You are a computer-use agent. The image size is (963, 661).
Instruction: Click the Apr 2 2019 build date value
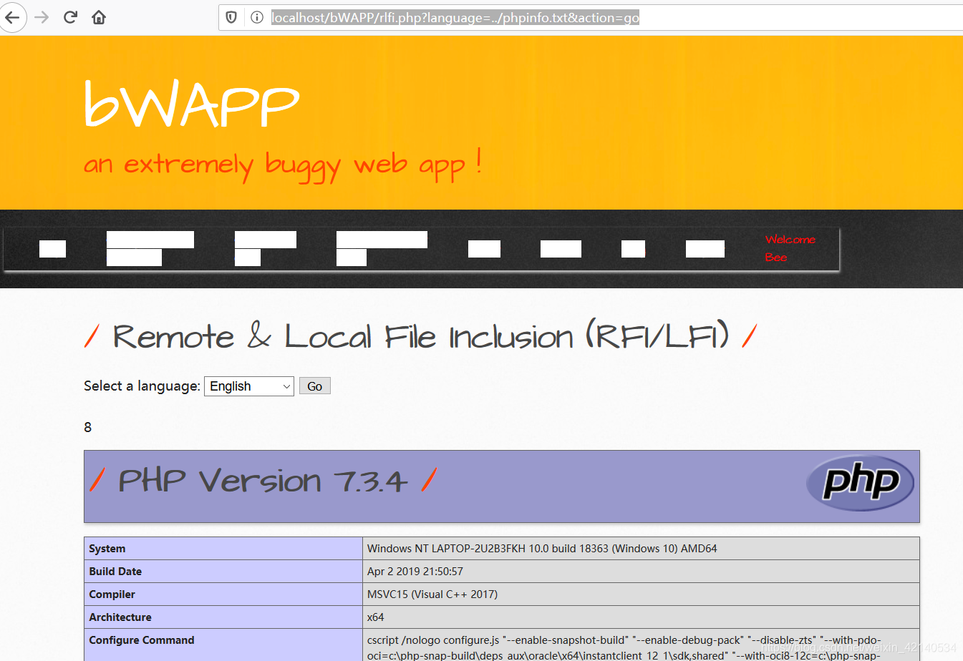click(x=415, y=572)
